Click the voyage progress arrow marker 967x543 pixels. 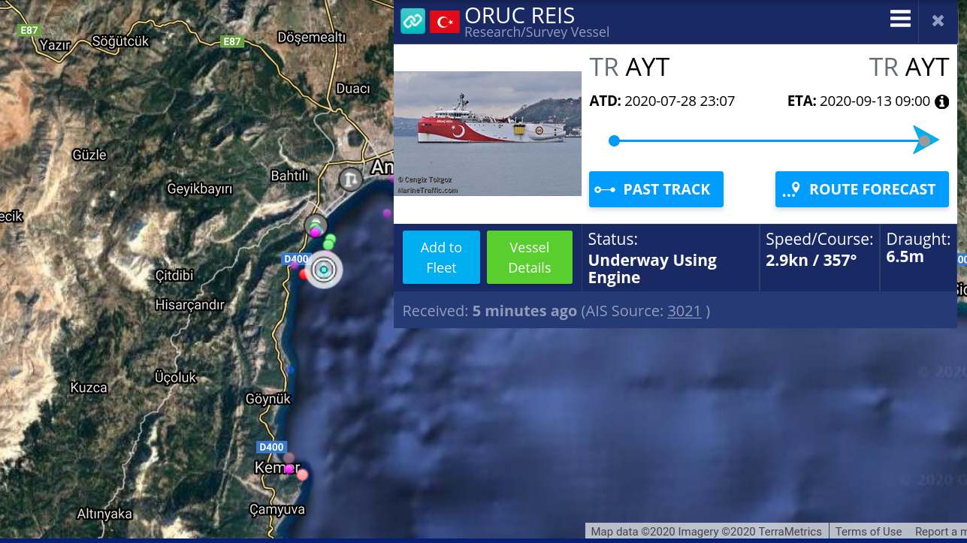click(926, 140)
